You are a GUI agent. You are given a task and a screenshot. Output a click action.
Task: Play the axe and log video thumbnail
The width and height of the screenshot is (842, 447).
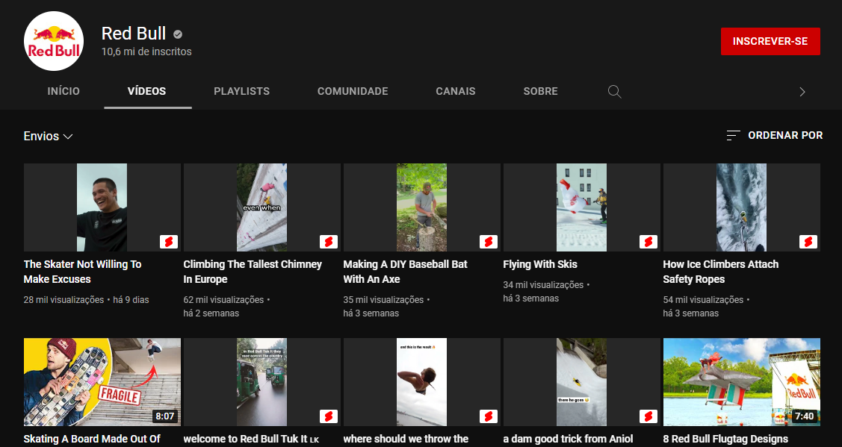tap(422, 207)
